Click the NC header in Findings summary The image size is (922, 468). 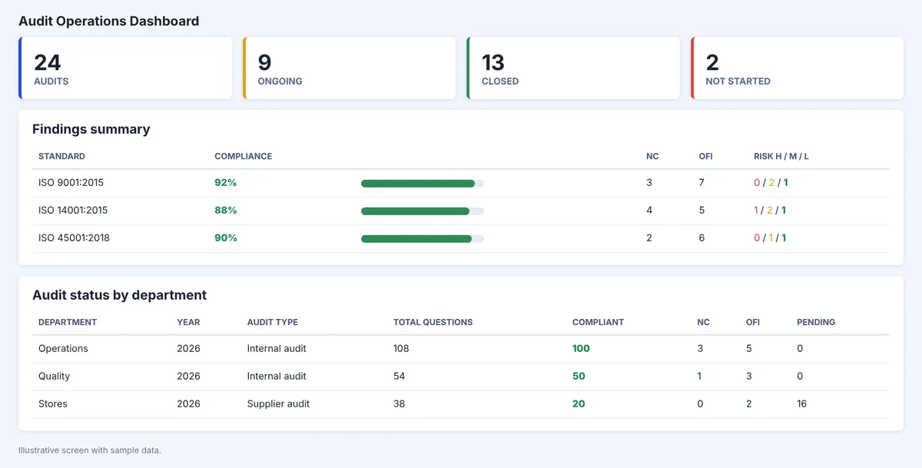point(652,156)
